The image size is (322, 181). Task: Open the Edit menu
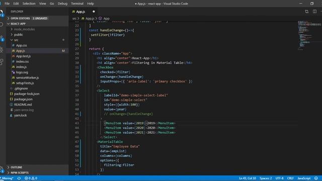coord(16,4)
